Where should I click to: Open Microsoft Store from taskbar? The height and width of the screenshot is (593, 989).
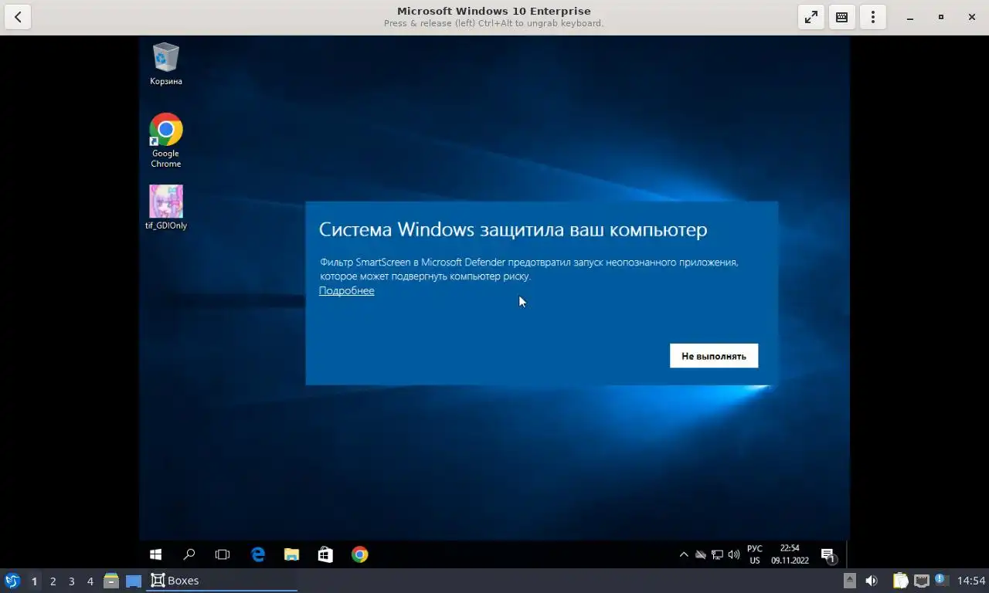coord(325,554)
